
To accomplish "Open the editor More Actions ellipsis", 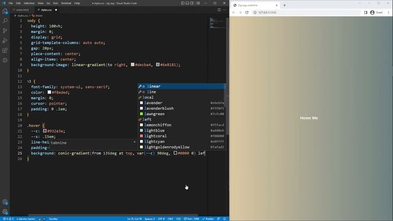I will pos(224,10).
